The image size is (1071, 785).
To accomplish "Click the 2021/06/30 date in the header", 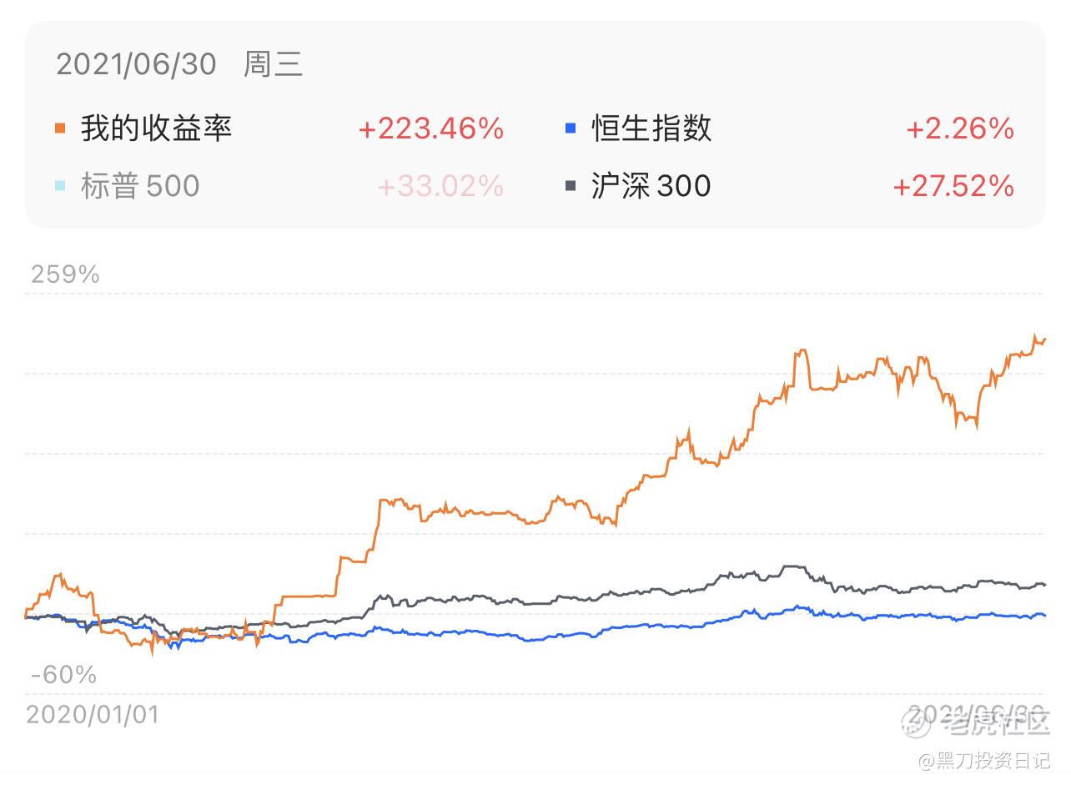I will tap(136, 64).
